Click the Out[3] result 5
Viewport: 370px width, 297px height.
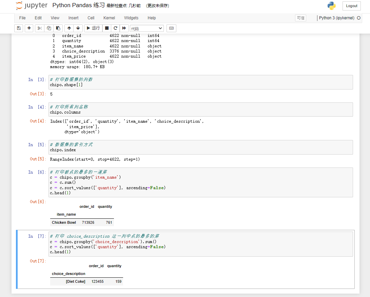pyautogui.click(x=51, y=94)
